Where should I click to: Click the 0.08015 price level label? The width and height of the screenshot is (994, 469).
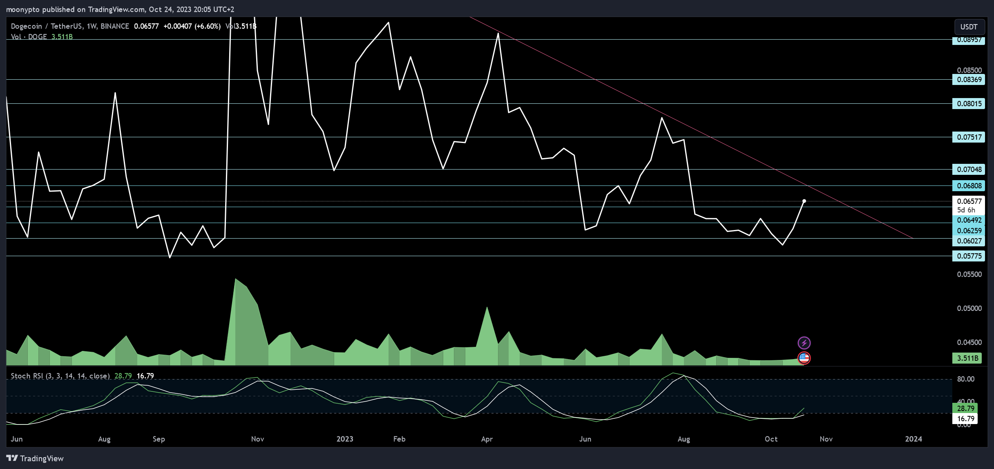(969, 104)
